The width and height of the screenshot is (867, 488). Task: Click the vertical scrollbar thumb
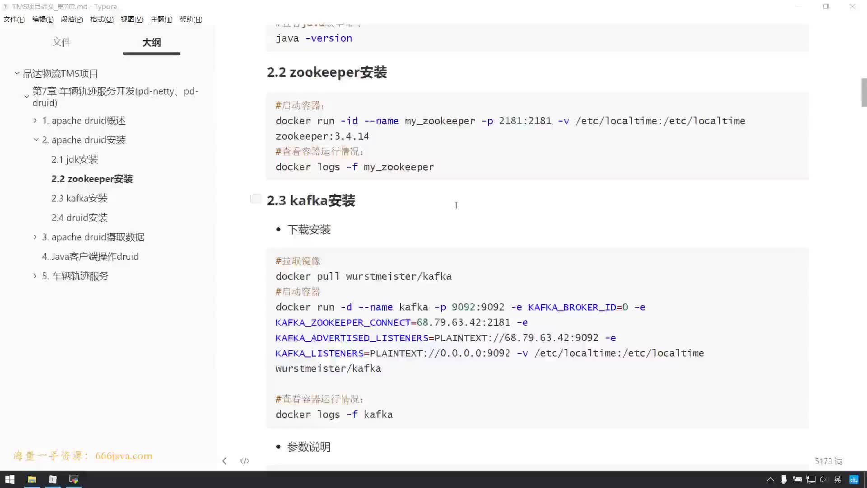coord(864,92)
